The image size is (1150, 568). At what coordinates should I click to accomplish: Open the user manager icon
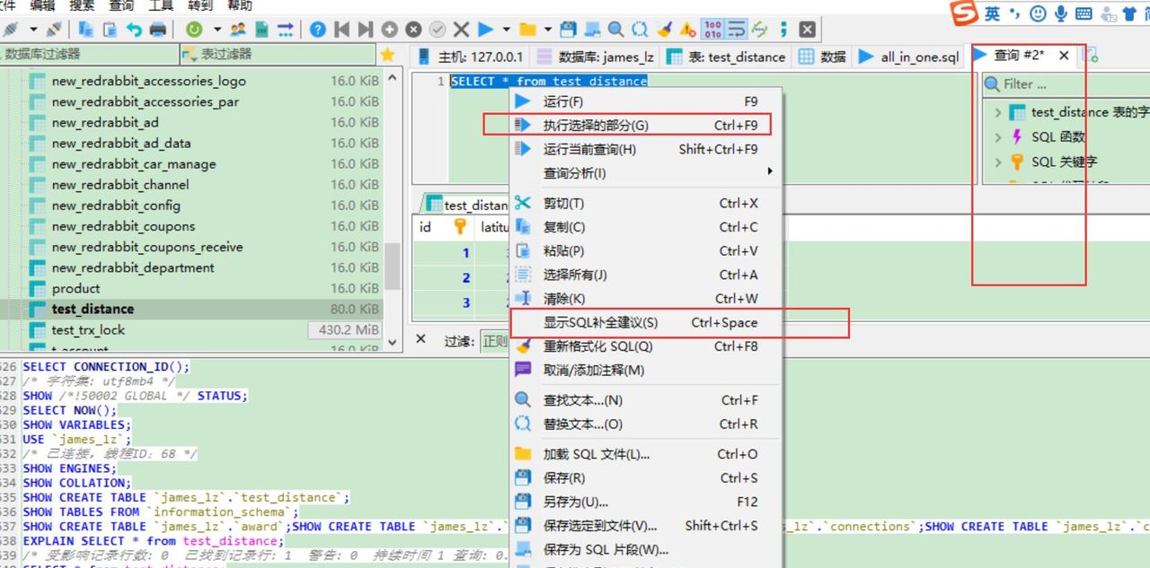238,30
